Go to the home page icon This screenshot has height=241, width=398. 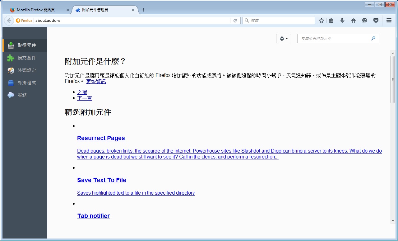pyautogui.click(x=354, y=21)
